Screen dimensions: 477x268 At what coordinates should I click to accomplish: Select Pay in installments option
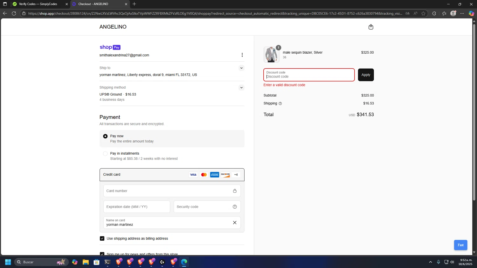coord(105,154)
